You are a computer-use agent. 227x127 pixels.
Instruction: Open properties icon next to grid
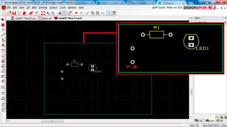coord(69,13)
